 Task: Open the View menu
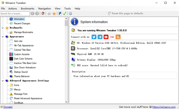[58, 9]
